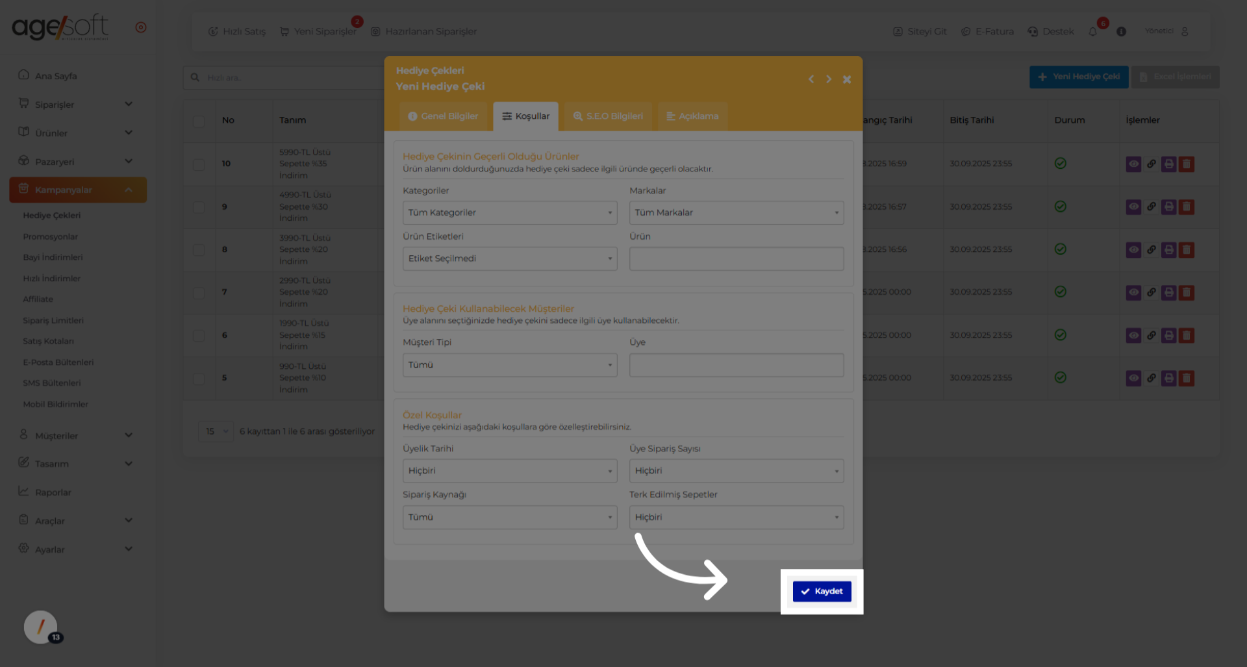Close the Yeni Hediye Çeki dialog
The height and width of the screenshot is (667, 1247).
(x=847, y=79)
